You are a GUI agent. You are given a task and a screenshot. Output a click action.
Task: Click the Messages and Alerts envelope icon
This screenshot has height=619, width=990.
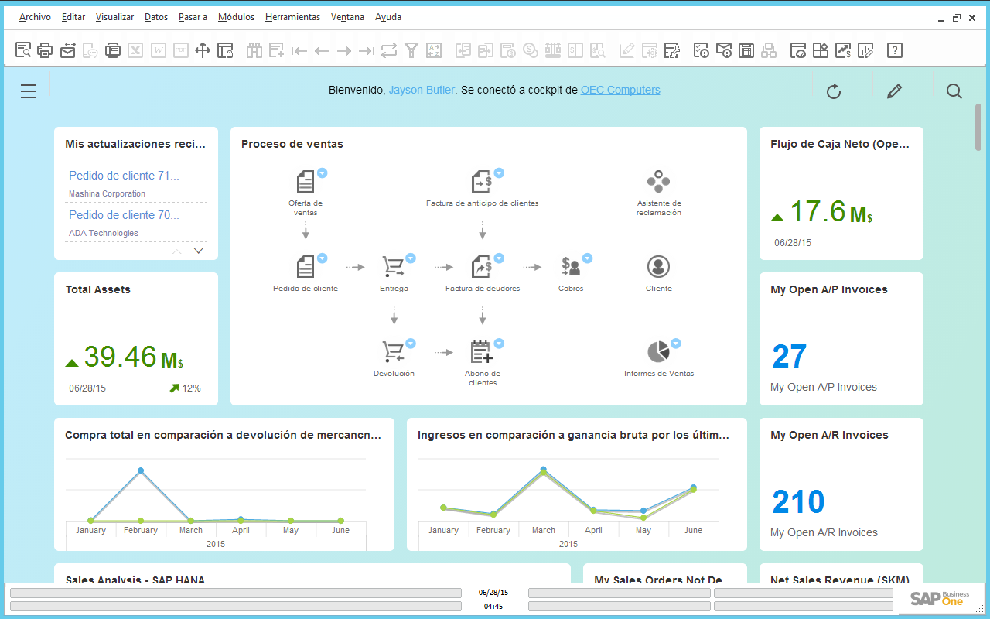pyautogui.click(x=723, y=50)
